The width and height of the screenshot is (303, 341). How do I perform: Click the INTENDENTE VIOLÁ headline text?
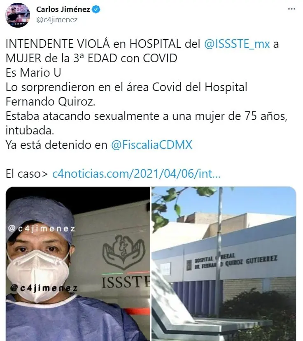coord(58,44)
